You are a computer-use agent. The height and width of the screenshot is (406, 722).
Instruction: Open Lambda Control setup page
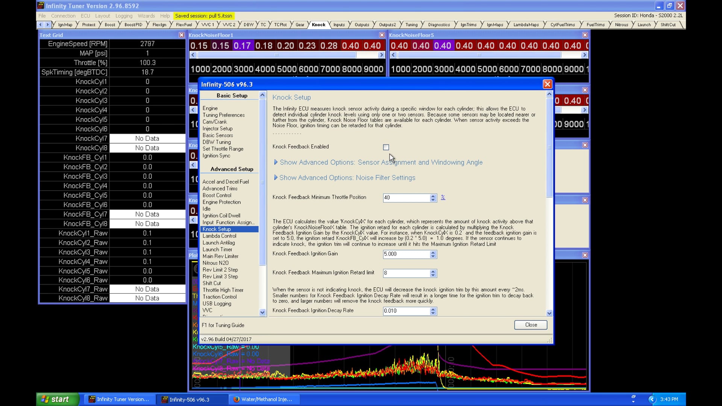pyautogui.click(x=219, y=236)
